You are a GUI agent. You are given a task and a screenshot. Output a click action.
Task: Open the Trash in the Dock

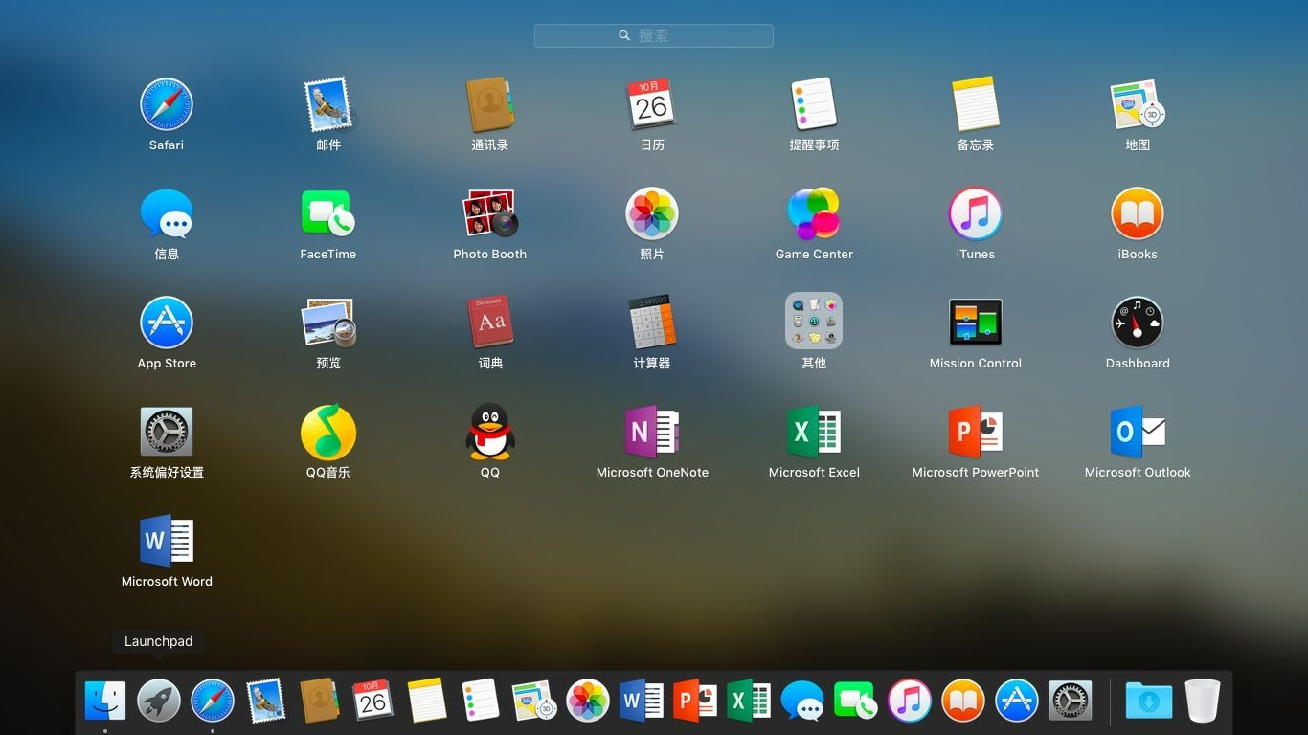pos(1203,701)
